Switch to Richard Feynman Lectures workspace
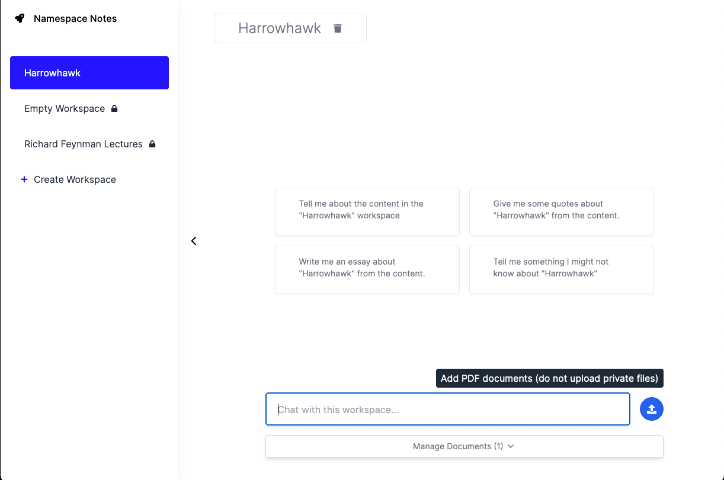This screenshot has height=480, width=724. 84,144
